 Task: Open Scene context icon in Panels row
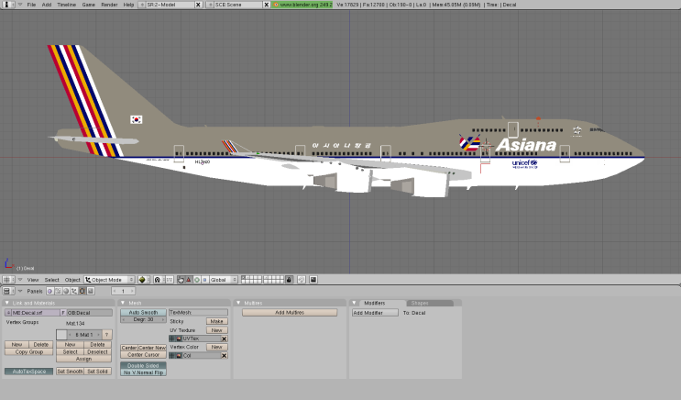[x=91, y=291]
